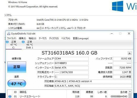Click the ID column header
The width and height of the screenshot is (137, 98).
pos(15,92)
